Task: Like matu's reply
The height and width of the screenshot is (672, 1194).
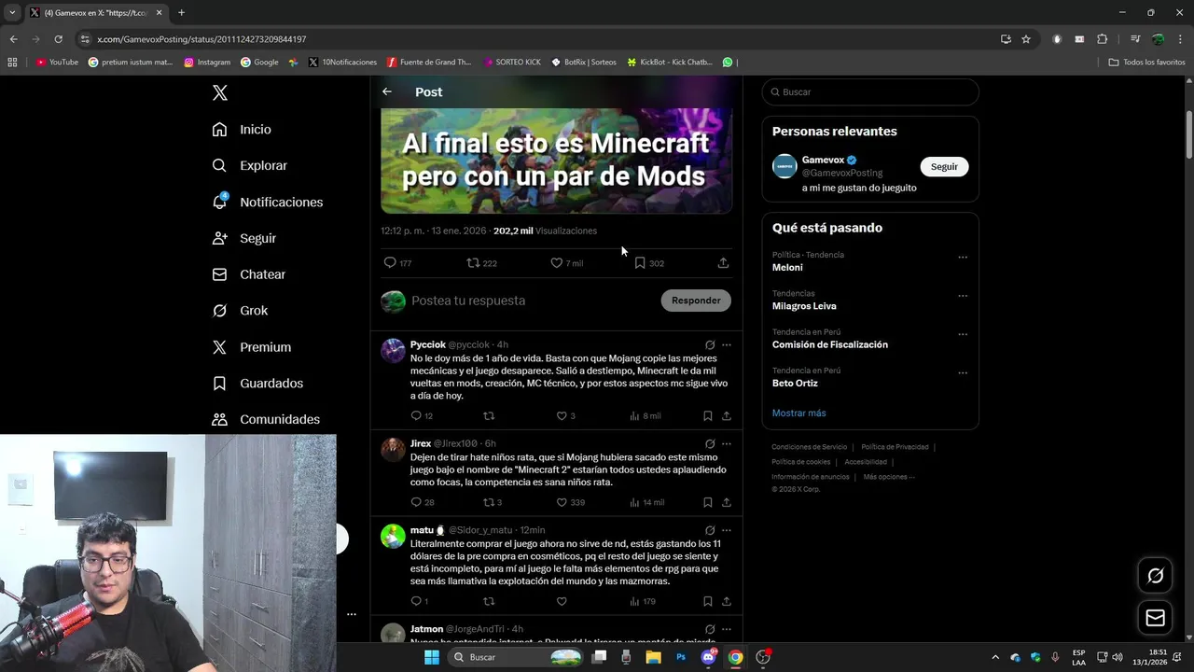Action: tap(562, 602)
